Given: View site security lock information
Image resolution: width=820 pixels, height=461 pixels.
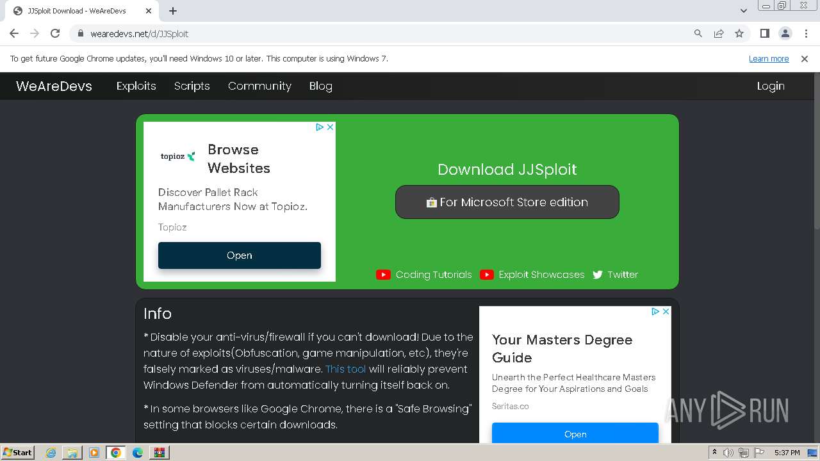Looking at the screenshot, I should coord(80,33).
